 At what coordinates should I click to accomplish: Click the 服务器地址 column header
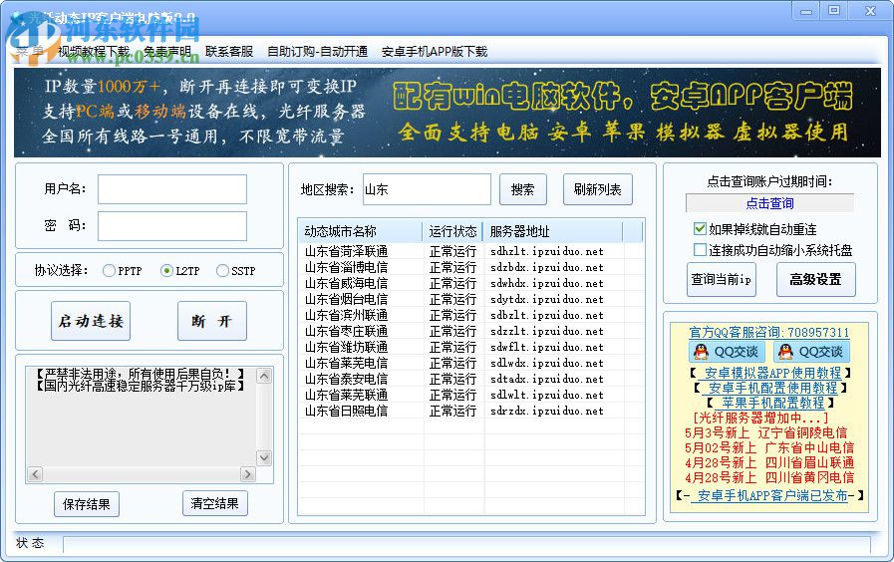[x=553, y=231]
